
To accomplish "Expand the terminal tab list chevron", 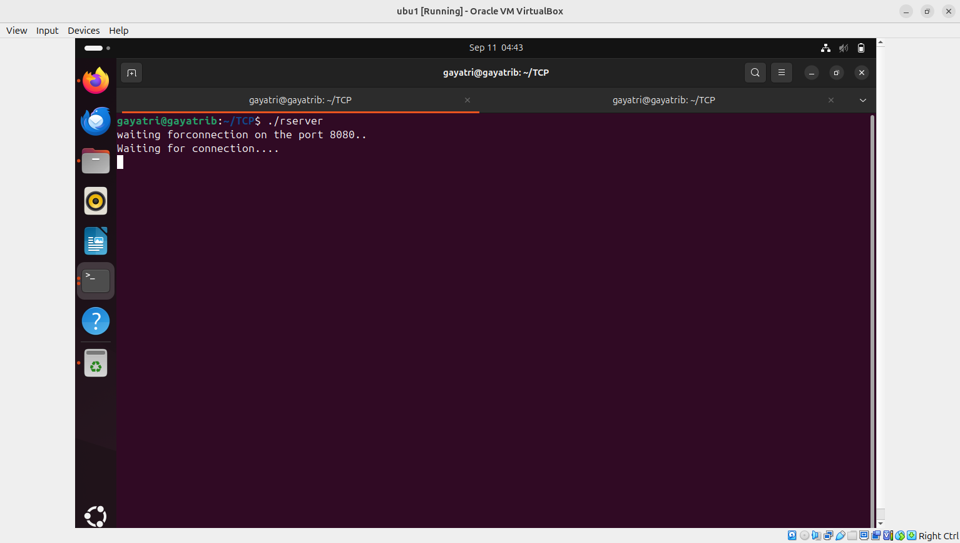I will [x=862, y=101].
